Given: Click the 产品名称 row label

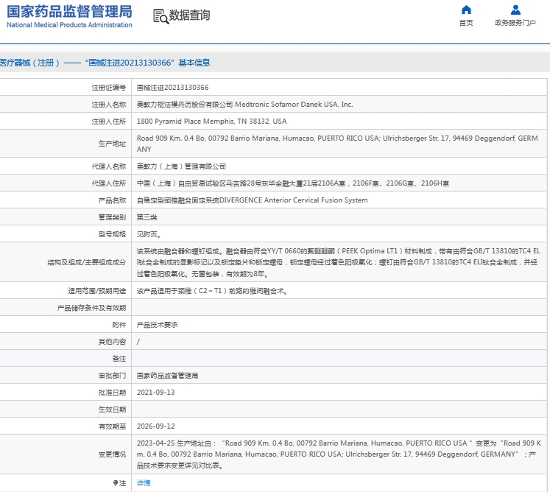Looking at the screenshot, I should (x=112, y=200).
